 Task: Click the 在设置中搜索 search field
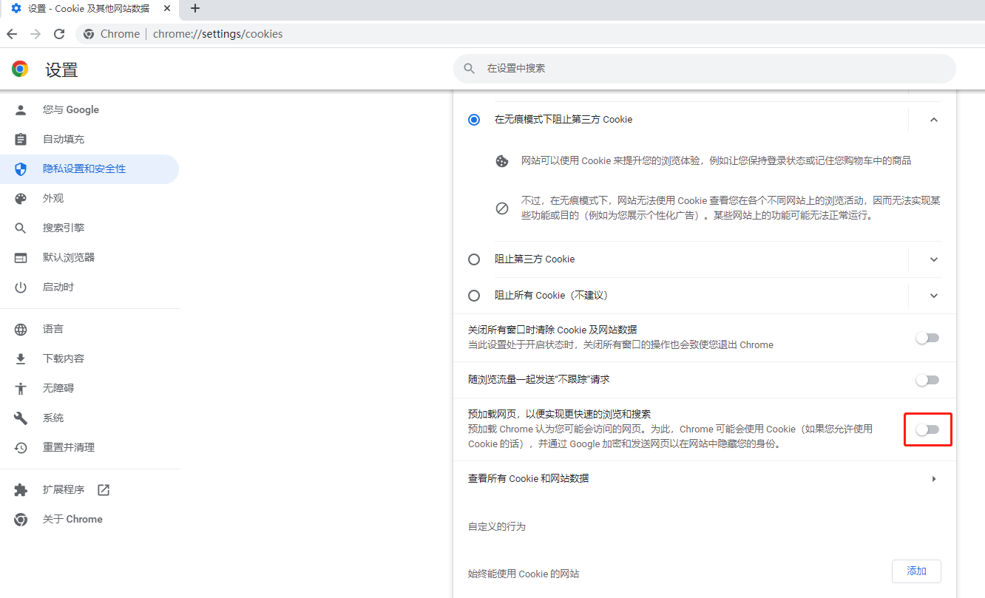[x=703, y=69]
